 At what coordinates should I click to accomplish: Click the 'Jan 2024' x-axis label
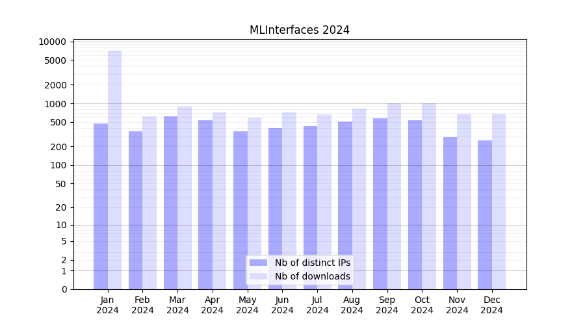pos(107,305)
